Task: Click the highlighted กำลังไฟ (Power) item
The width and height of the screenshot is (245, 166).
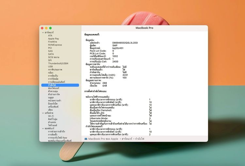Action: (x=53, y=85)
